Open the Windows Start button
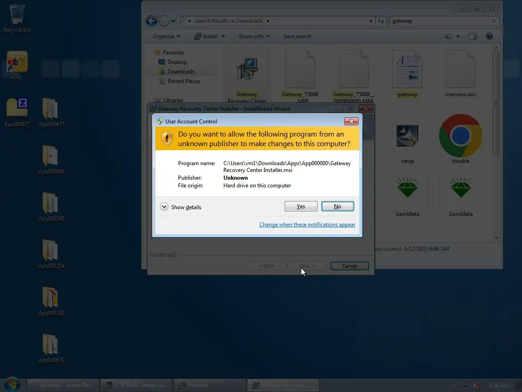Viewport: 522px width, 392px height. point(12,385)
